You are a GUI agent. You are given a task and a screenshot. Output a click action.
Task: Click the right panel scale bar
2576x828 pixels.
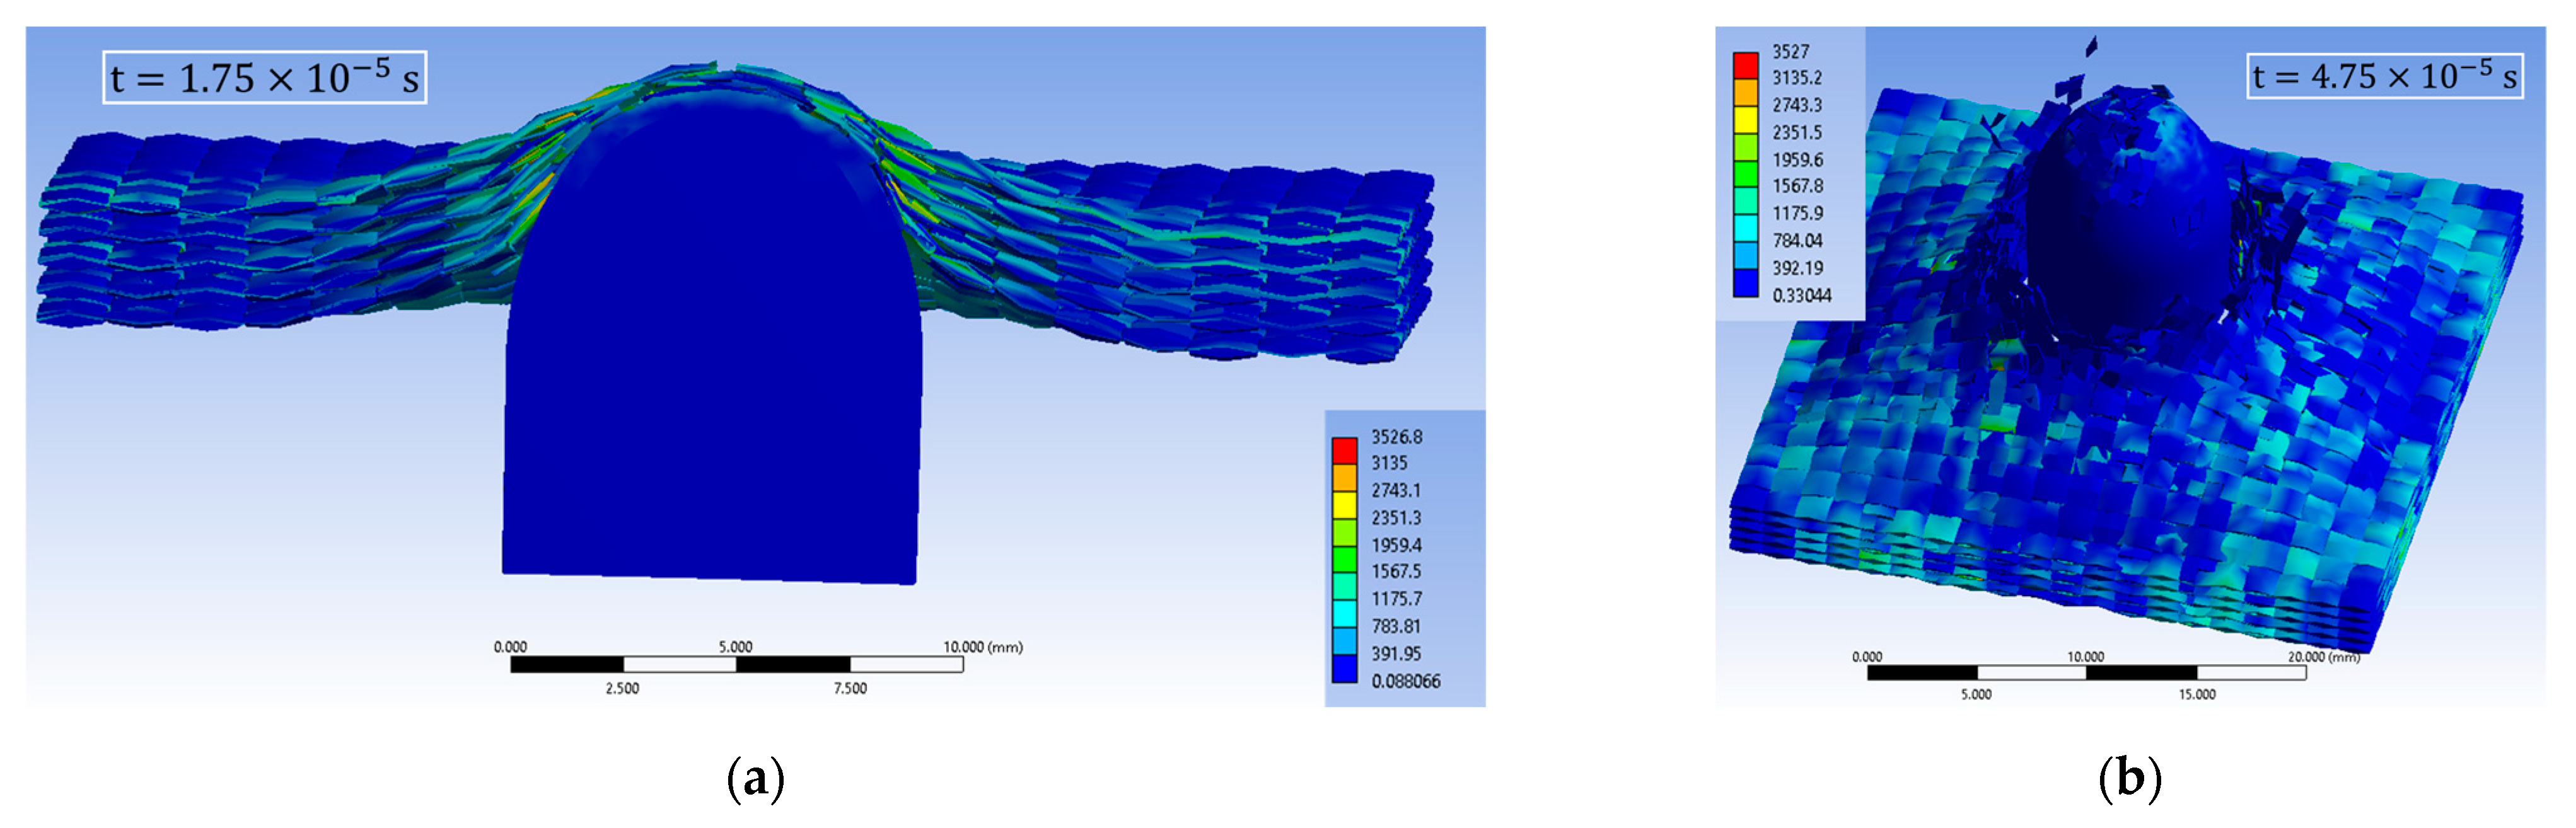[2086, 672]
